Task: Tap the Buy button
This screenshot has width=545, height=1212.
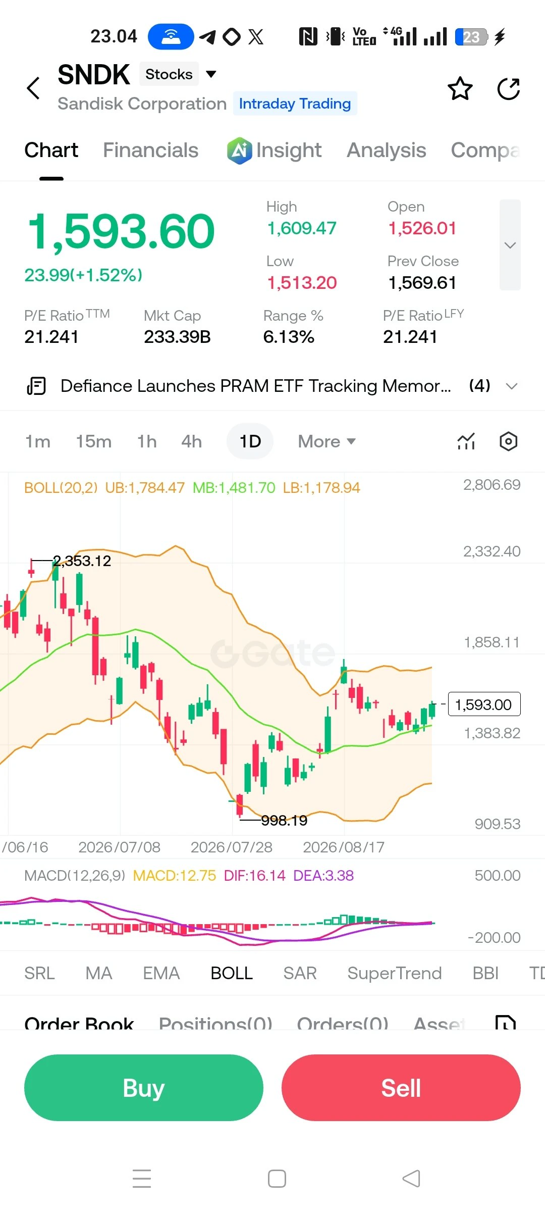Action: point(144,1088)
